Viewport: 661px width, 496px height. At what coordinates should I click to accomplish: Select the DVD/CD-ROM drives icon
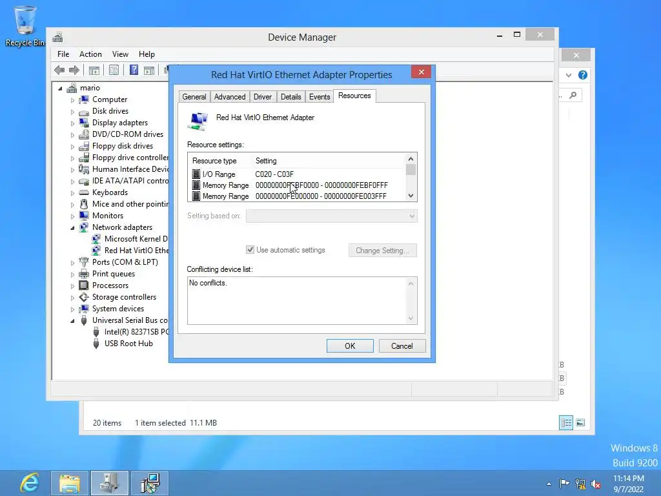point(85,134)
